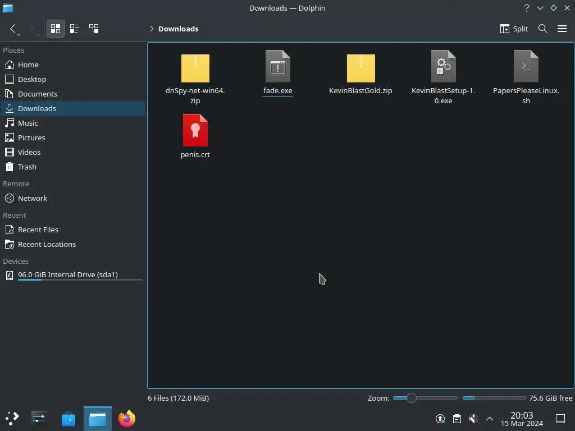This screenshot has width=575, height=431.
Task: Expand the hidden system tray arrow
Action: (490, 419)
